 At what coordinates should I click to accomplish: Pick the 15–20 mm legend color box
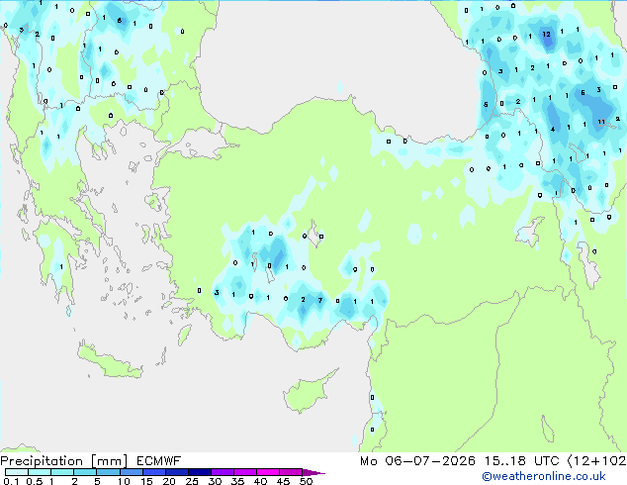pyautogui.click(x=153, y=472)
